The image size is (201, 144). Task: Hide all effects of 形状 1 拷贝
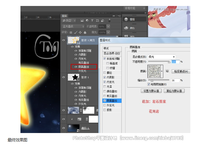coord(72,47)
